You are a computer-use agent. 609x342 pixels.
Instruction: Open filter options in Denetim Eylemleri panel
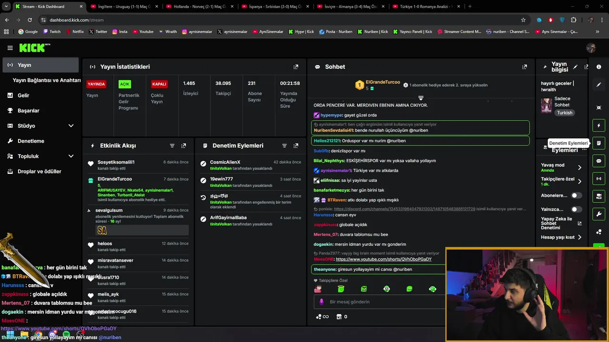[x=285, y=146]
